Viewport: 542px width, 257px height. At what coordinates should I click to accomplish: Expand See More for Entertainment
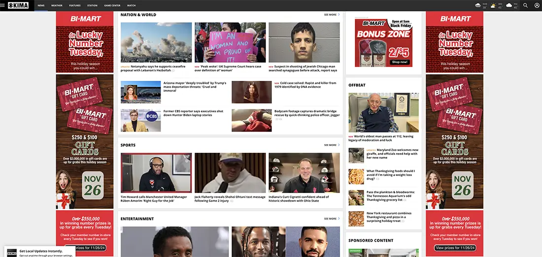pyautogui.click(x=332, y=219)
